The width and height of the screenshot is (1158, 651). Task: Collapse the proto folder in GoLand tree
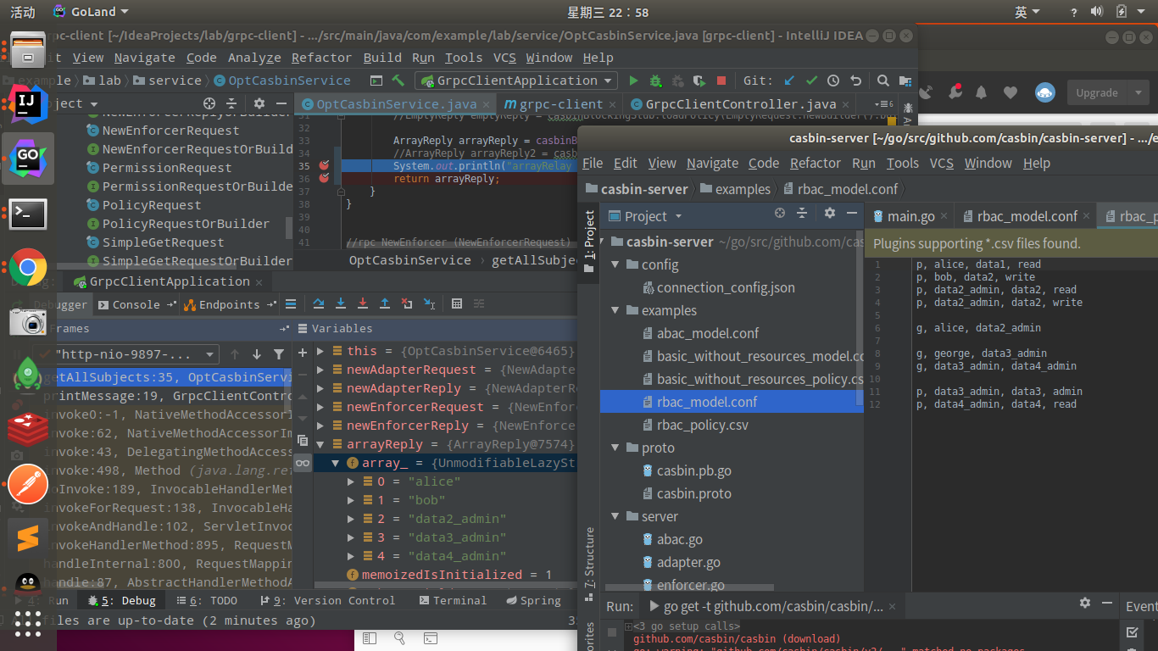[615, 448]
